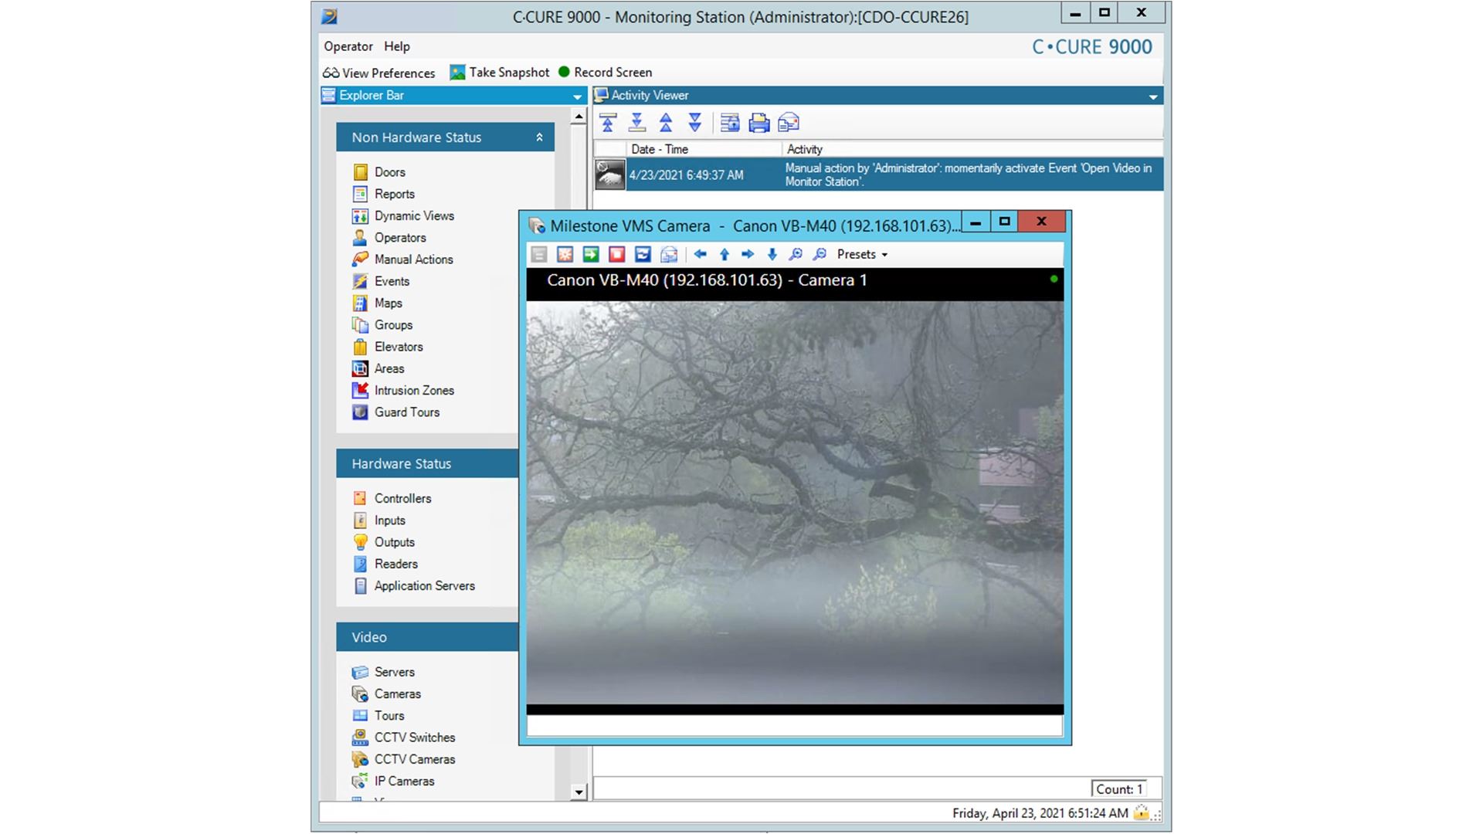Jump to top of Activity Viewer list
The image size is (1483, 834).
click(x=608, y=123)
